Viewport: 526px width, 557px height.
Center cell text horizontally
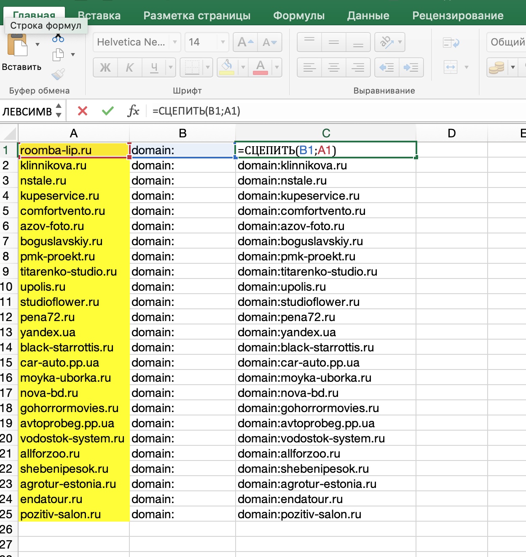(x=334, y=67)
